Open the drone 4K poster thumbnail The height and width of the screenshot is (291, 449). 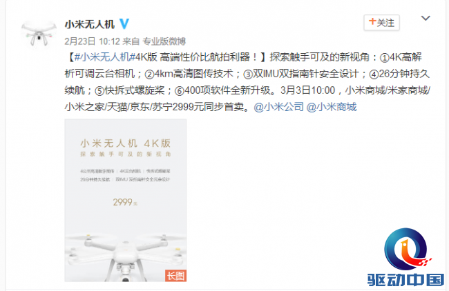click(x=126, y=200)
